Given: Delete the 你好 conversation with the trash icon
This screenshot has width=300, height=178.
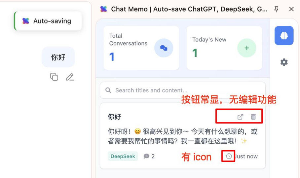Looking at the screenshot, I should (x=253, y=117).
